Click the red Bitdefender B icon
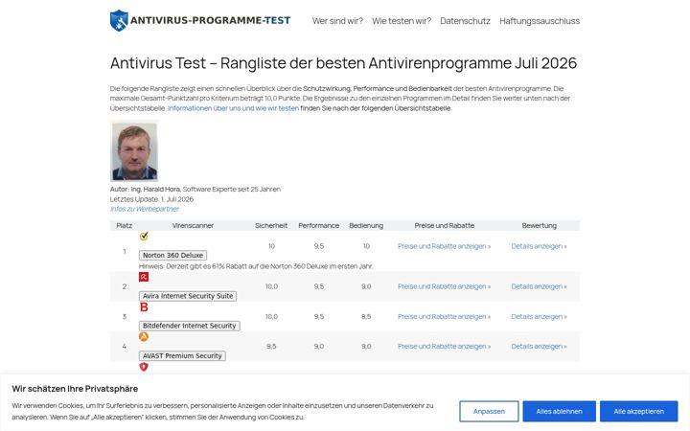Screen dimensions: 690x431 point(144,307)
